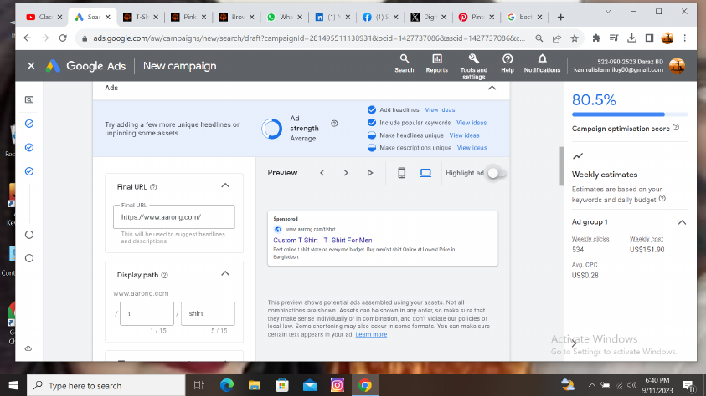Play the ad preview rotation
Screen dimensions: 706x396
coord(369,173)
